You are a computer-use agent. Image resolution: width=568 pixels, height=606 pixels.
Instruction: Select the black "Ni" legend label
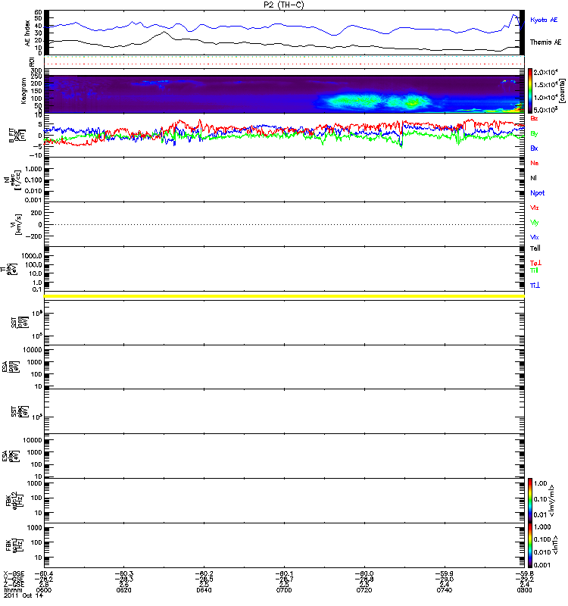pyautogui.click(x=533, y=178)
